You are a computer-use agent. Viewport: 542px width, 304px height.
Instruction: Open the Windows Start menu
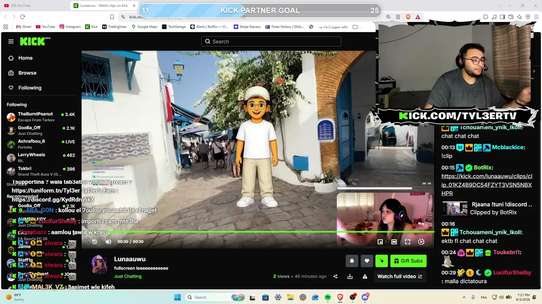point(177,297)
